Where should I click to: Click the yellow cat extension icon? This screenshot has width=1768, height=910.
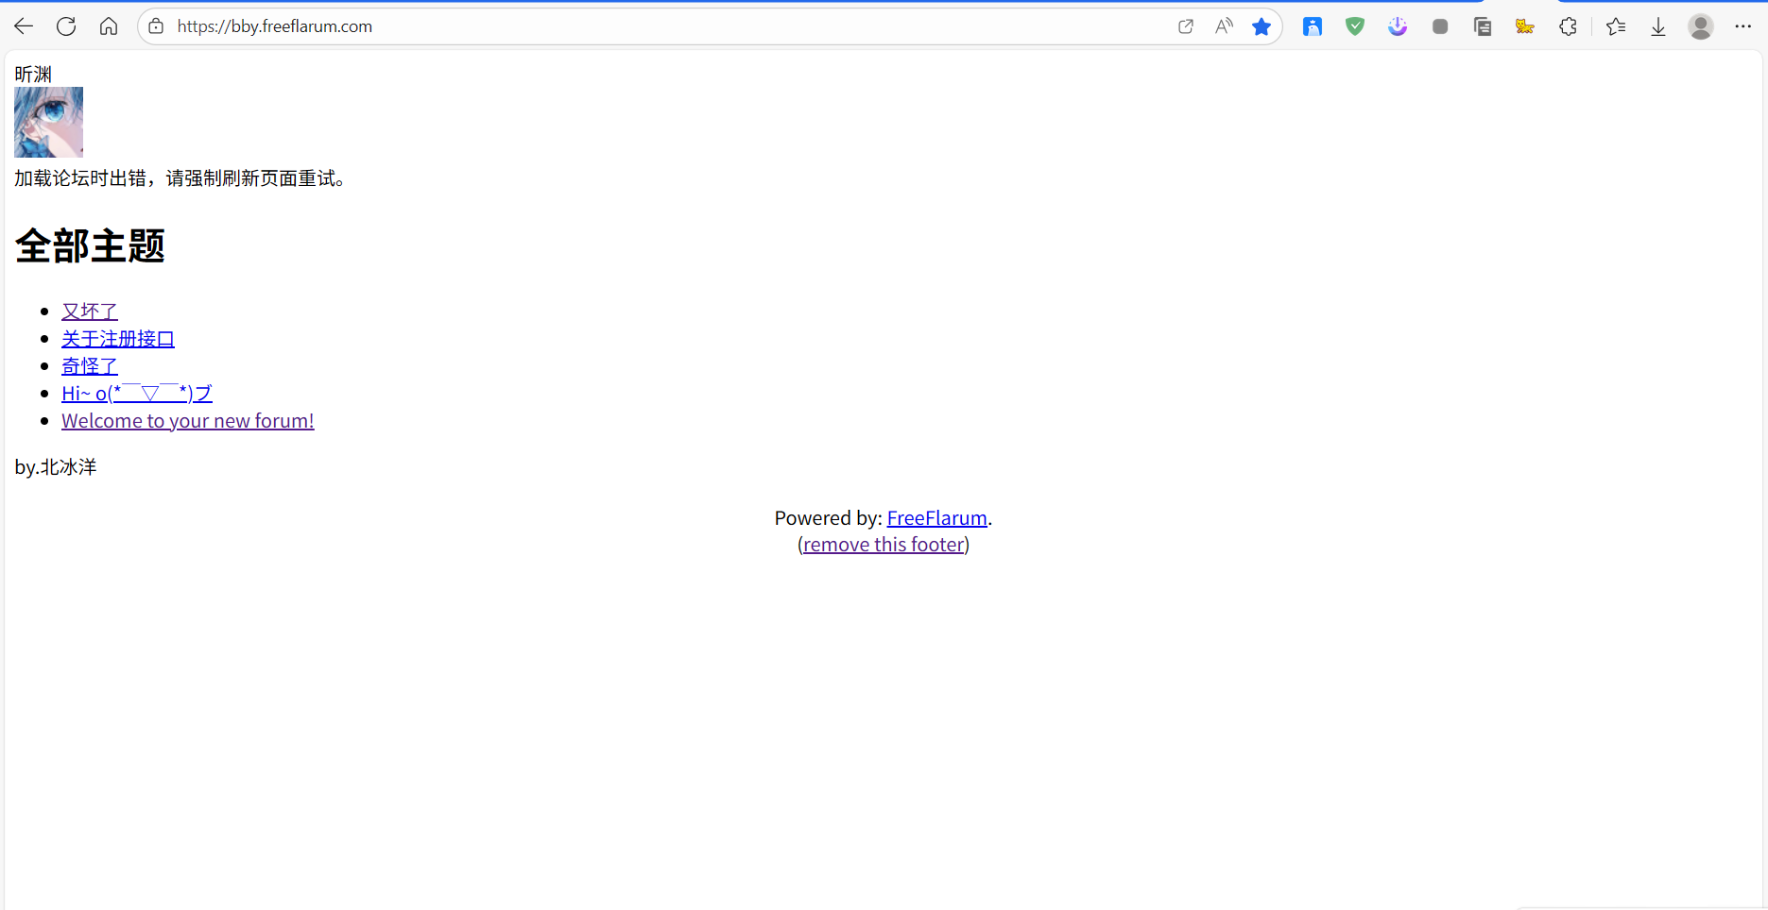[x=1524, y=26]
